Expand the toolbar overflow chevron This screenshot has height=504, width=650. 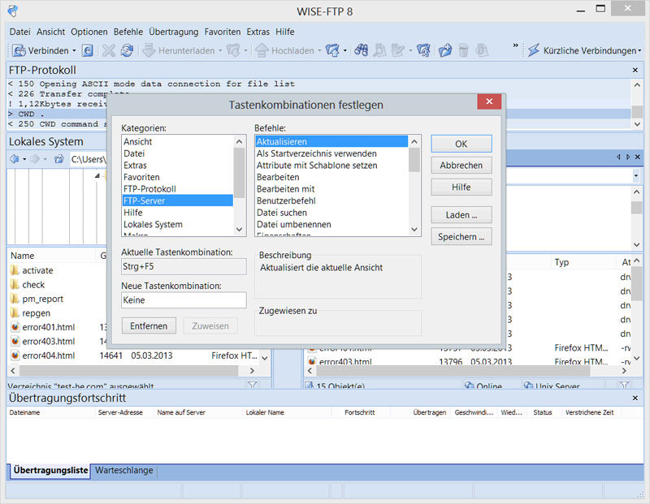[x=515, y=45]
